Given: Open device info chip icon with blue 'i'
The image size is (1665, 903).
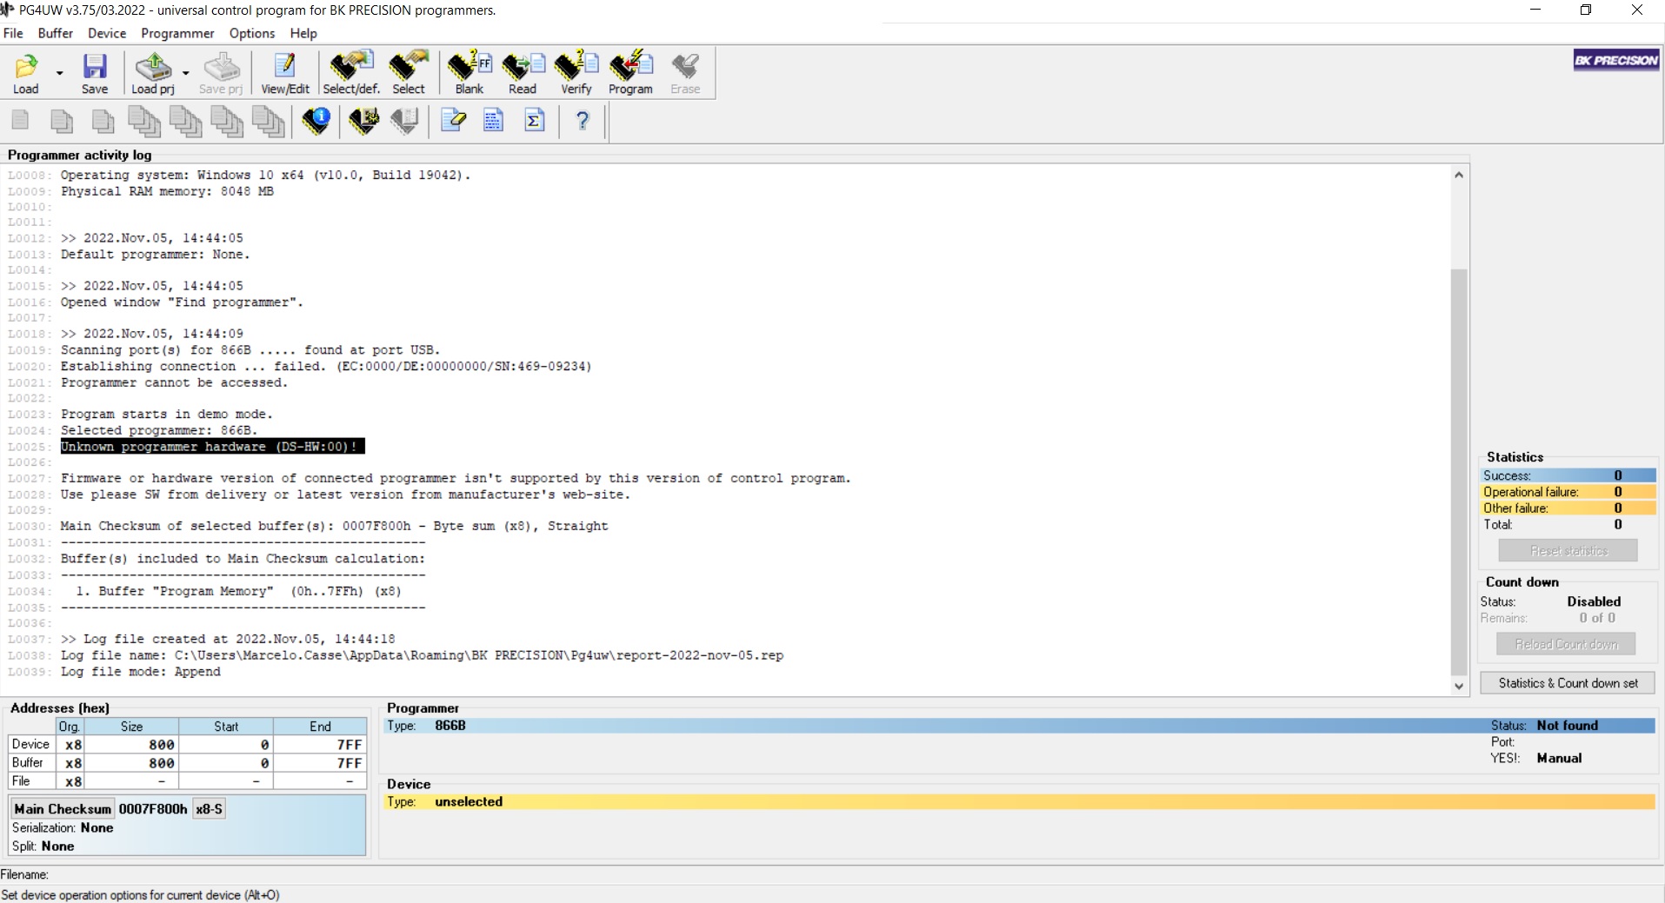Looking at the screenshot, I should (x=316, y=121).
